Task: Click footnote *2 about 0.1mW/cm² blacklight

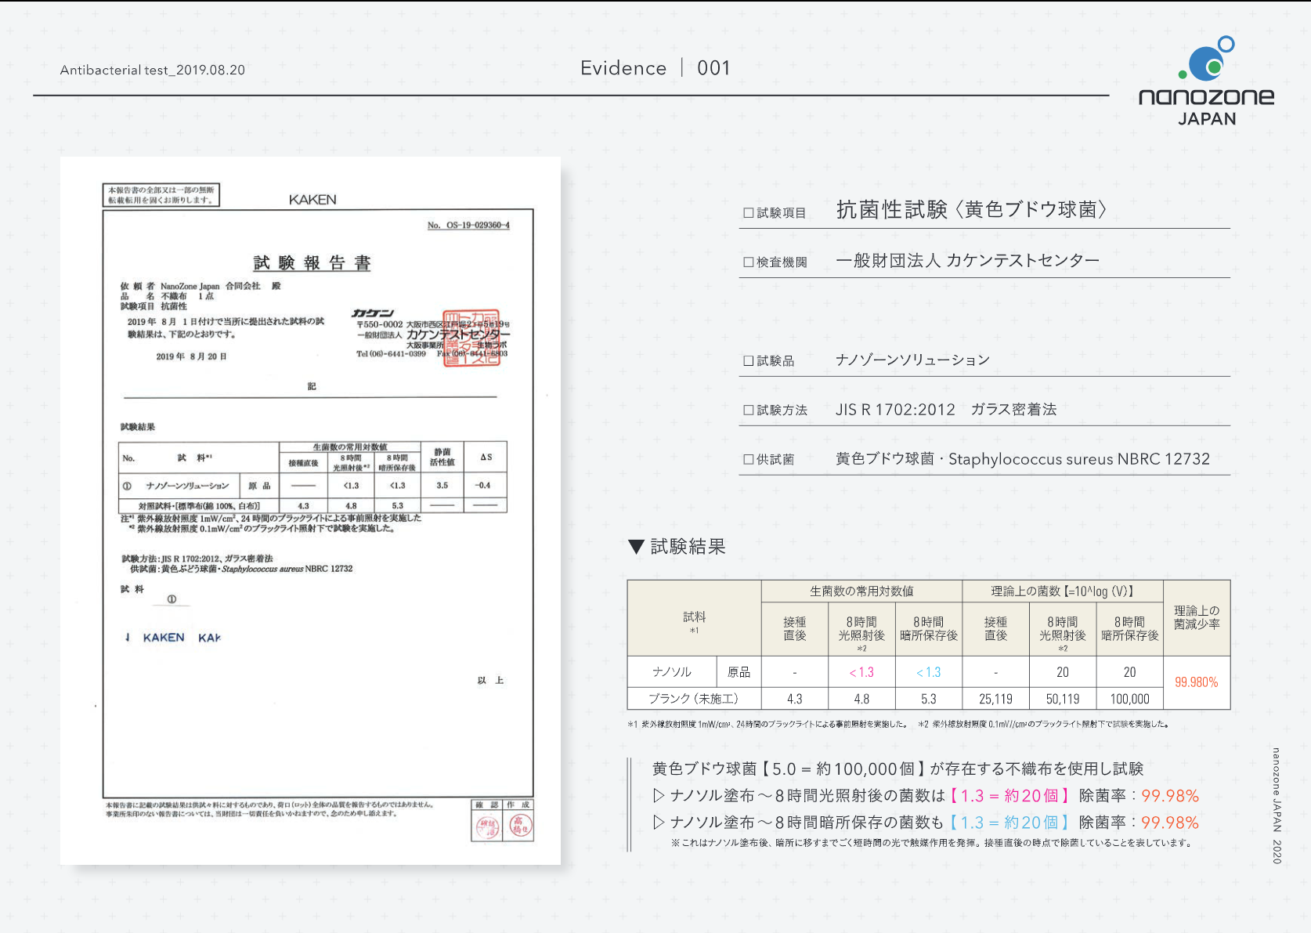Action: [x=1045, y=725]
